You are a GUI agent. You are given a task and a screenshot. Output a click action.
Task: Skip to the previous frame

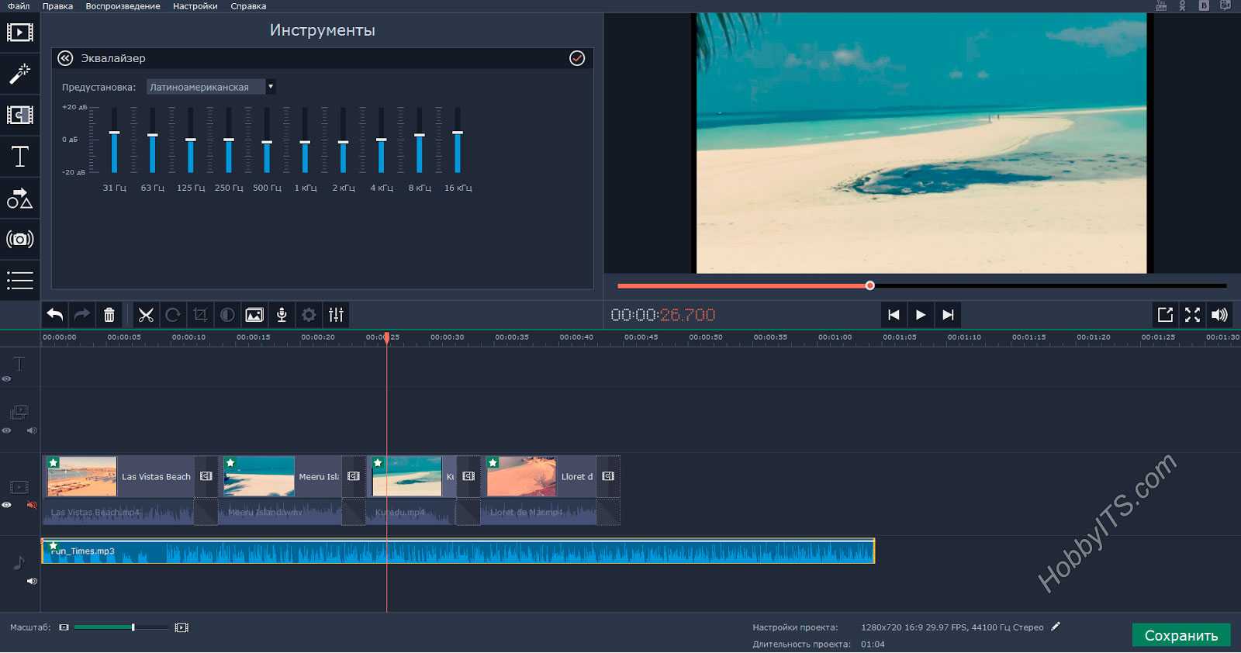click(x=894, y=315)
